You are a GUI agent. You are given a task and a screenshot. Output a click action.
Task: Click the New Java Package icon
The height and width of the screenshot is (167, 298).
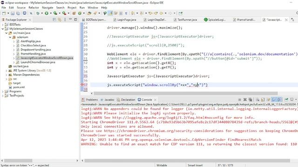74,13
